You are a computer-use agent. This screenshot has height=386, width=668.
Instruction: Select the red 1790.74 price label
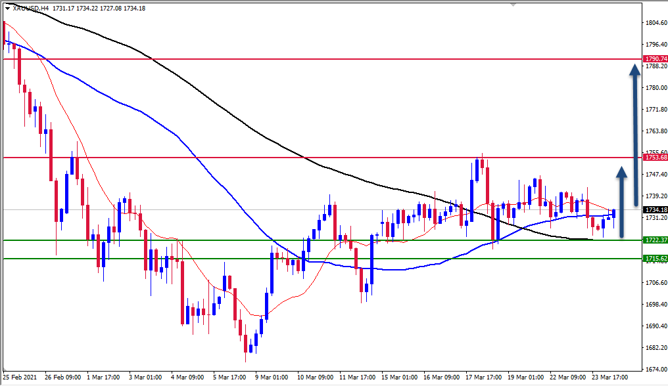656,58
